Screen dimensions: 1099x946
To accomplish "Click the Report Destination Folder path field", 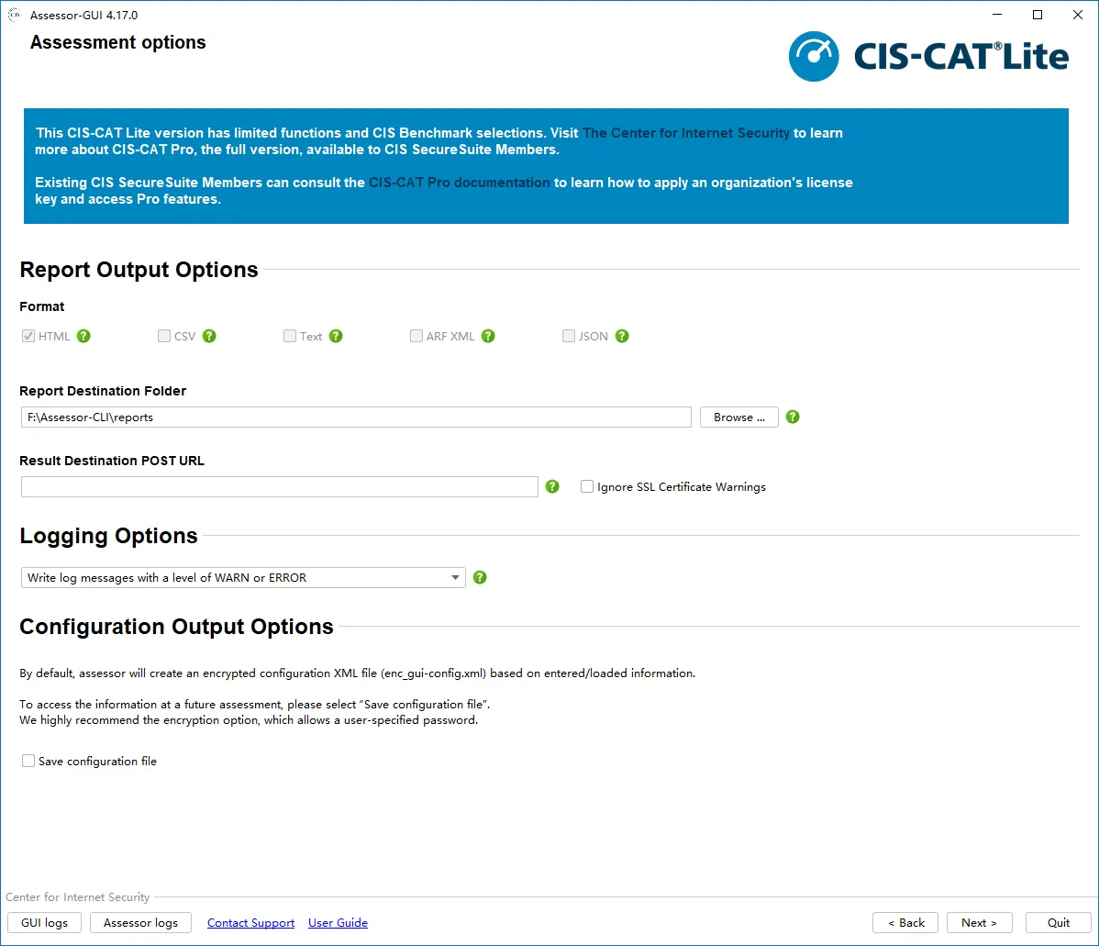I will pos(356,417).
